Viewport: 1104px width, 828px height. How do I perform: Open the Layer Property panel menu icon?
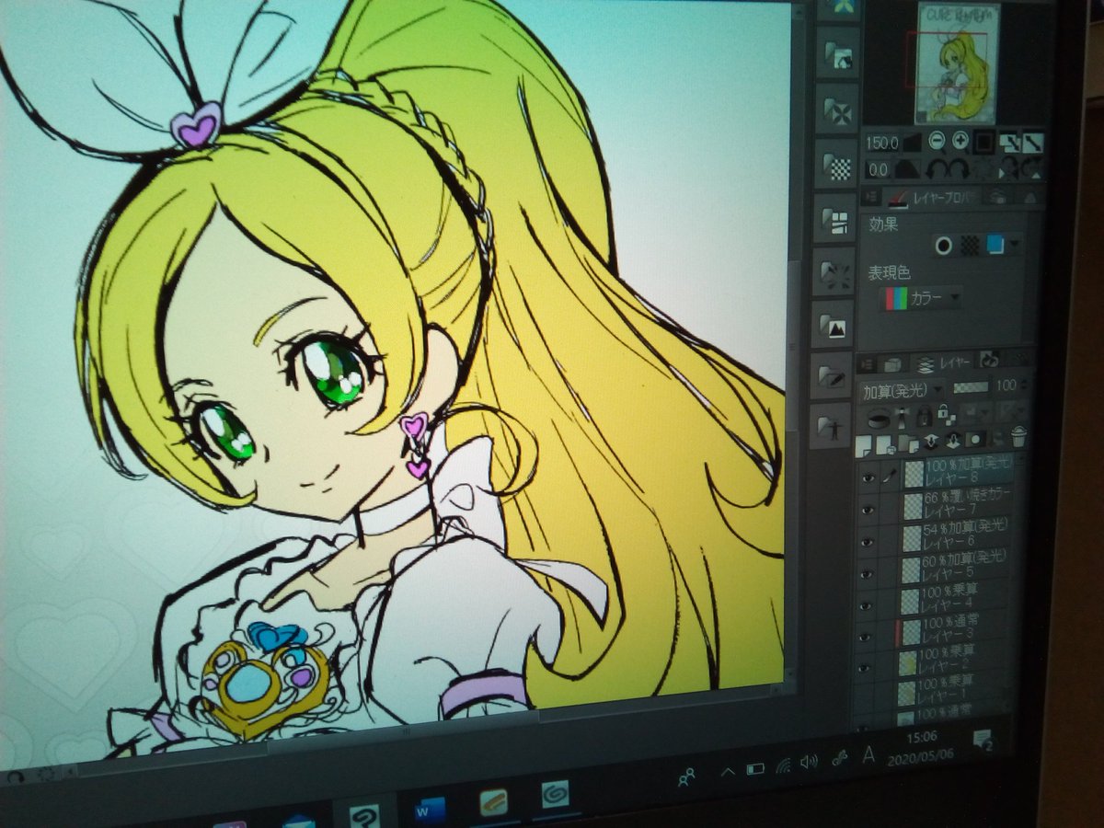tap(870, 197)
